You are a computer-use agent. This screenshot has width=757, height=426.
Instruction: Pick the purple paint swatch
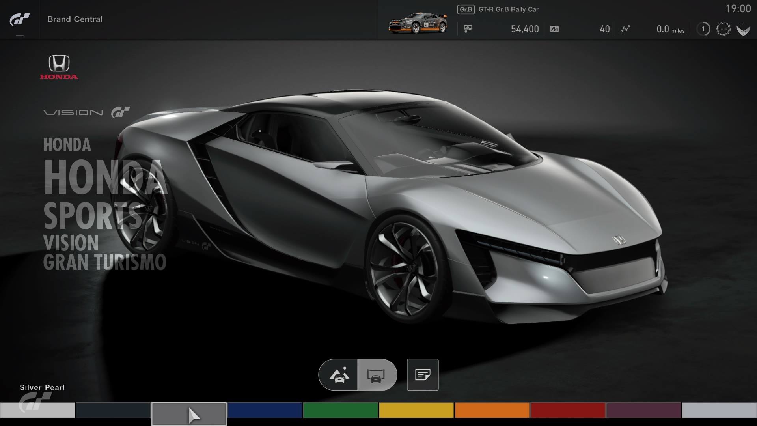point(643,410)
